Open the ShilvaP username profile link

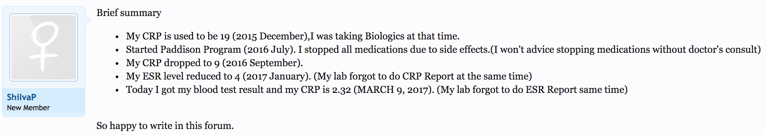click(22, 97)
